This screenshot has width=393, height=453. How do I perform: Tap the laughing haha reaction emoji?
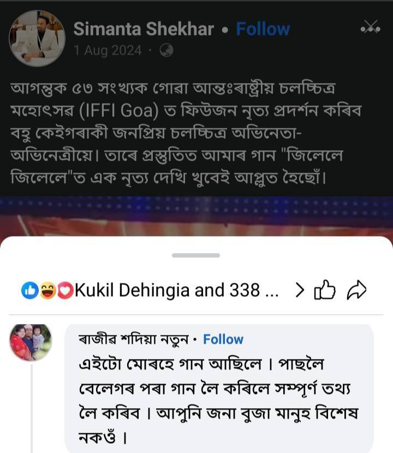coord(48,290)
